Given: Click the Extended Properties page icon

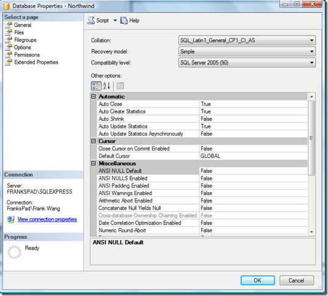Looking at the screenshot, I should click(9, 62).
